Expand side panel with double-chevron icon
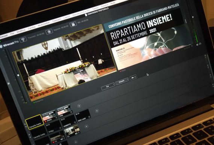 [9, 84]
